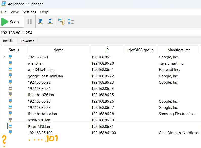Sort by the IP column header
Image resolution: width=201 pixels, height=148 pixels.
coord(107,50)
